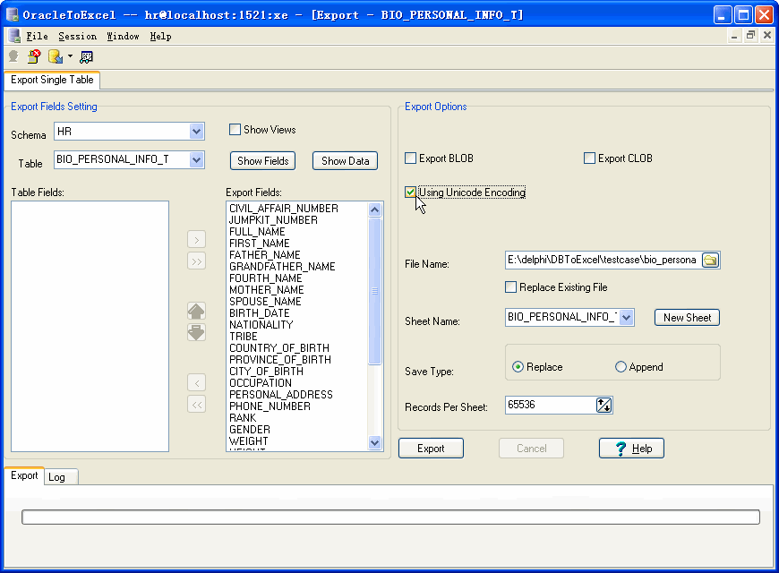Click the Show Data button
779x573 pixels.
346,160
